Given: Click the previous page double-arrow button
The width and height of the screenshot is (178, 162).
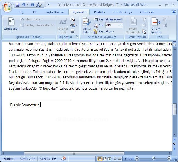Looking at the screenshot, I should [x=174, y=139].
